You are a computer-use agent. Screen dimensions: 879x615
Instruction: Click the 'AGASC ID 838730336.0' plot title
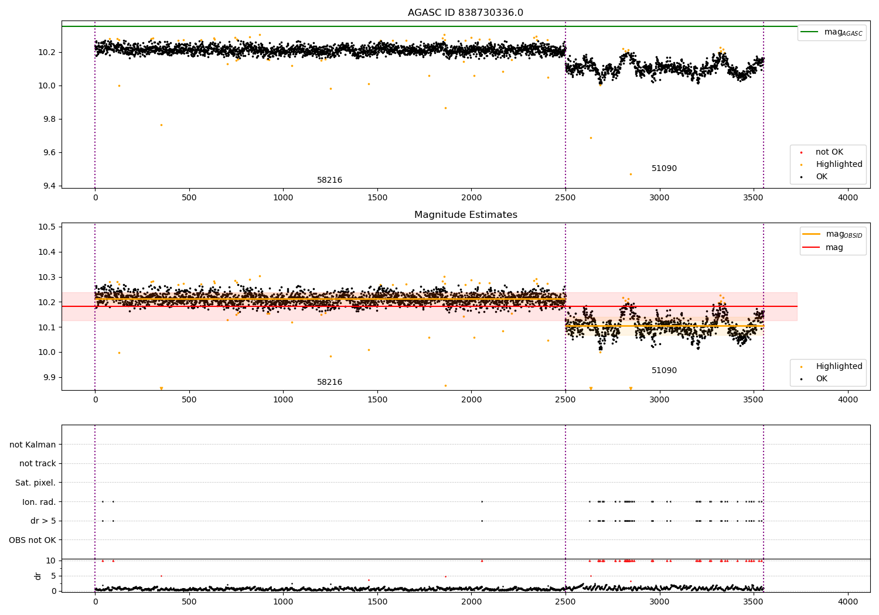click(x=465, y=13)
